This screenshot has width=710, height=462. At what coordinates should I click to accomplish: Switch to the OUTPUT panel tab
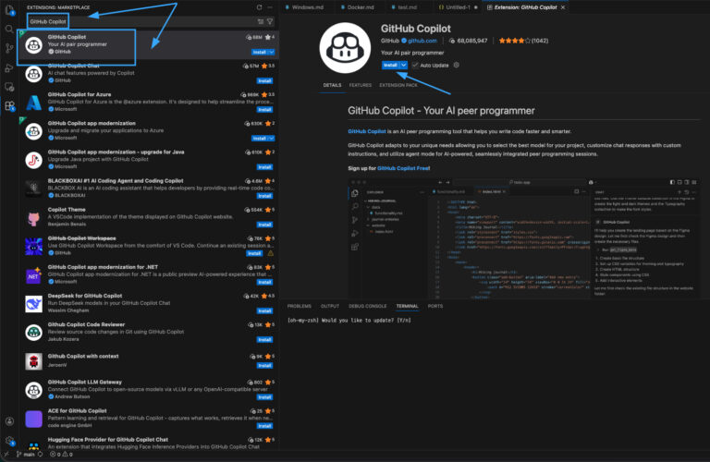point(330,307)
